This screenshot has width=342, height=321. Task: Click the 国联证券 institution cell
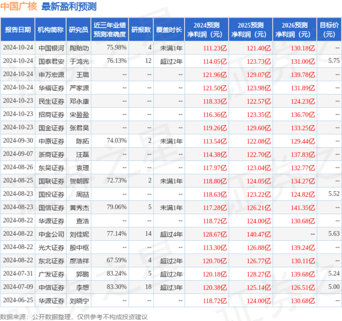[51, 181]
